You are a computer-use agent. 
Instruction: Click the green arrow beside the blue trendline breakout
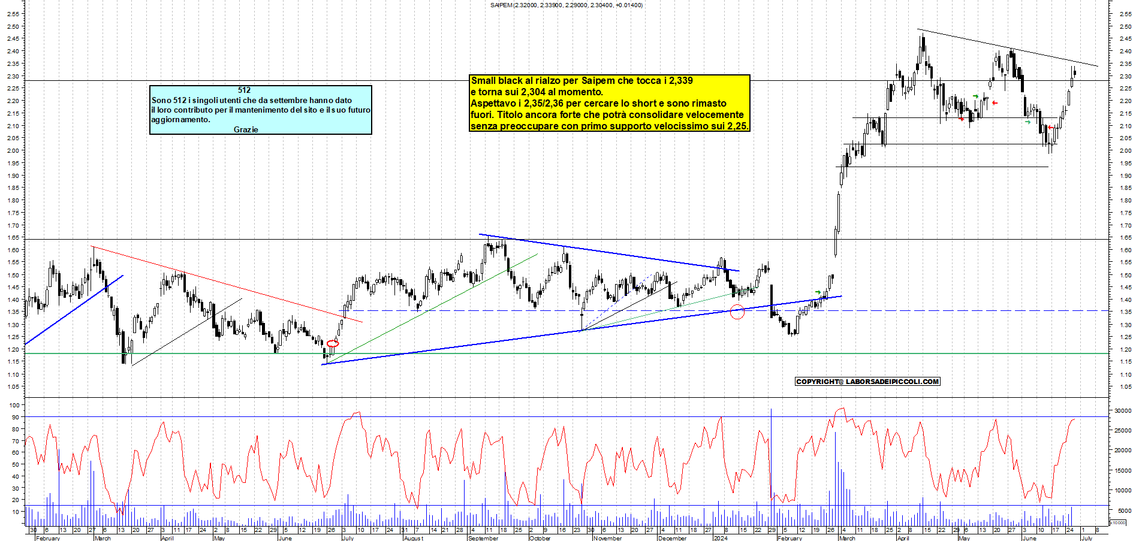[818, 292]
